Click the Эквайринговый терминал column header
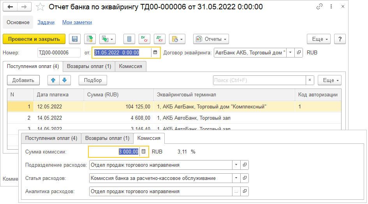 pos(224,95)
